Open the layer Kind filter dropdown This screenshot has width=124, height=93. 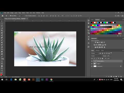pos(95,53)
